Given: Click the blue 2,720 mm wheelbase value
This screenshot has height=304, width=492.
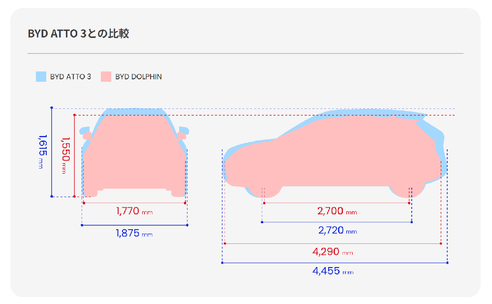Looking at the screenshot, I should [x=337, y=231].
